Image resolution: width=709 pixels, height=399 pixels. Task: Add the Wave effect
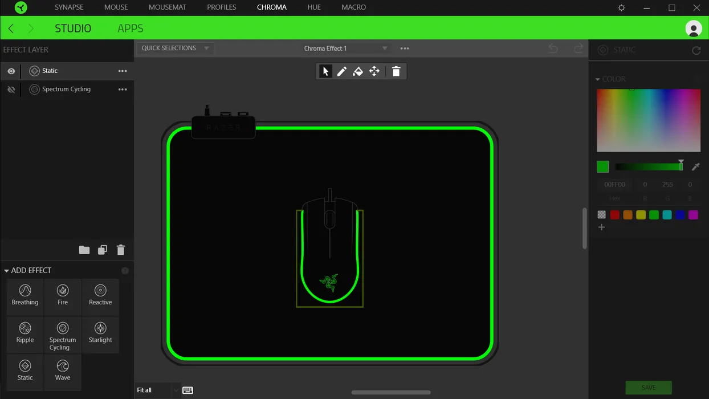tap(63, 372)
